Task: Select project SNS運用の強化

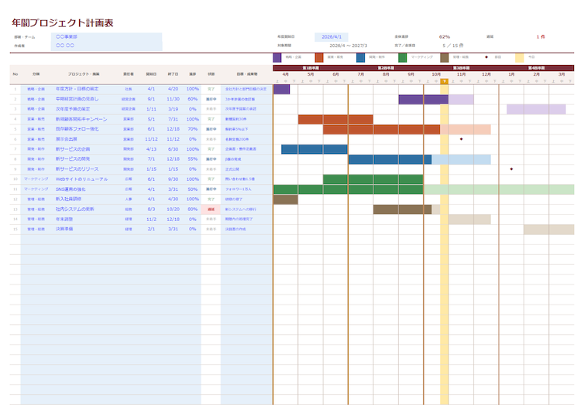Action: [70, 189]
